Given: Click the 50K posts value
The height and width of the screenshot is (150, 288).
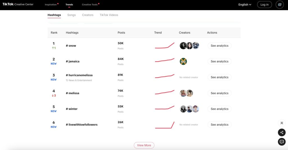Looking at the screenshot, I should pyautogui.click(x=120, y=43).
